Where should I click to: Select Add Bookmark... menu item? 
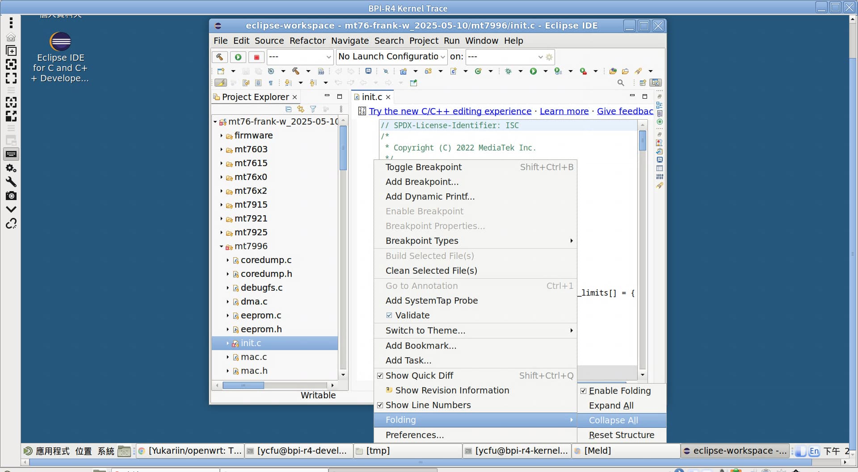pos(475,346)
